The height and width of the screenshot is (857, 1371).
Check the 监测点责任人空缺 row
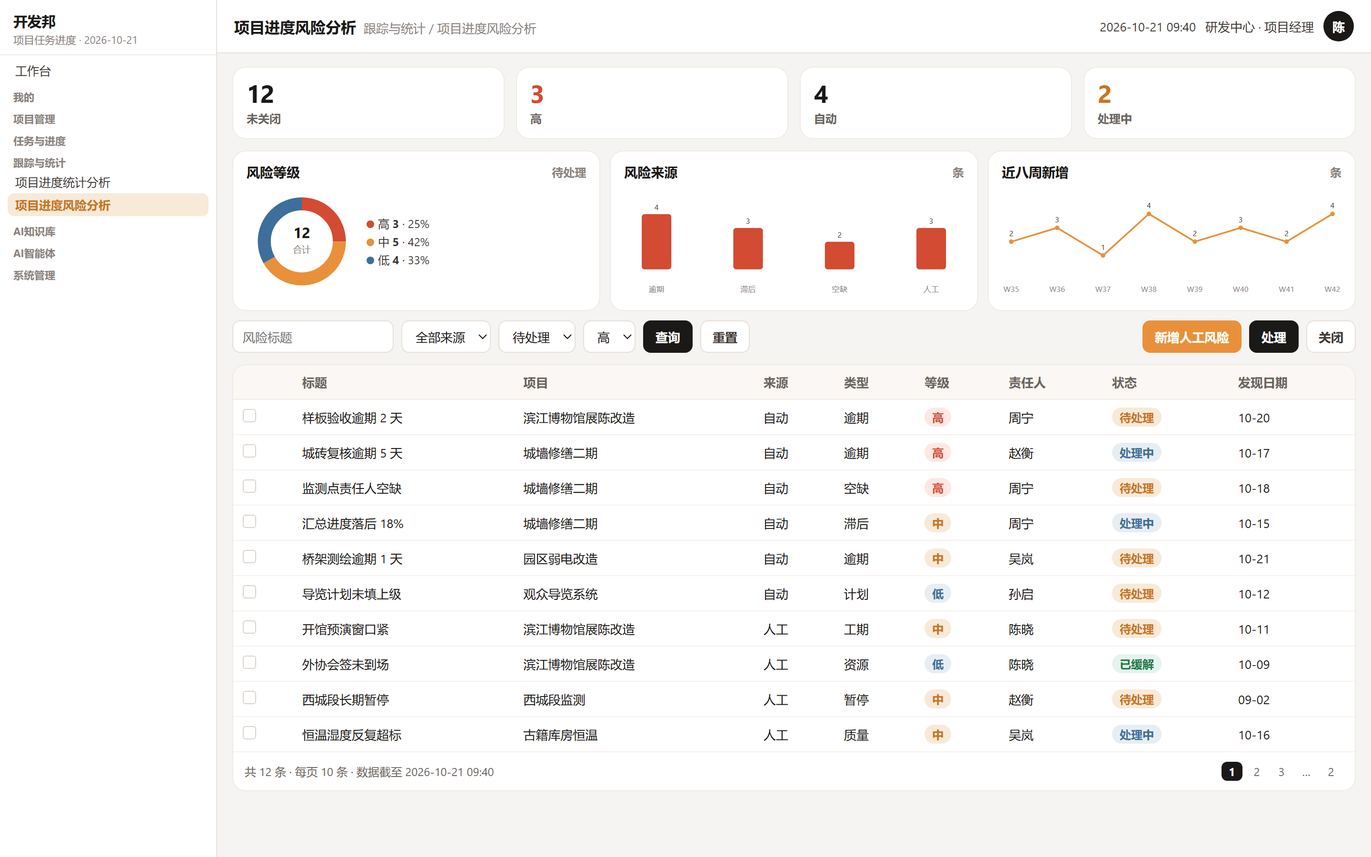coord(249,486)
